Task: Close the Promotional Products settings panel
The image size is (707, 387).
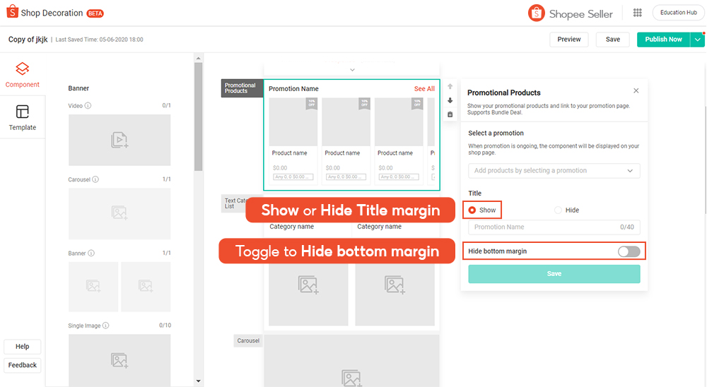Action: click(x=636, y=90)
